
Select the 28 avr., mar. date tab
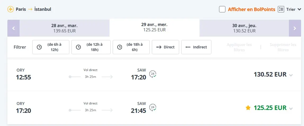[64, 28]
